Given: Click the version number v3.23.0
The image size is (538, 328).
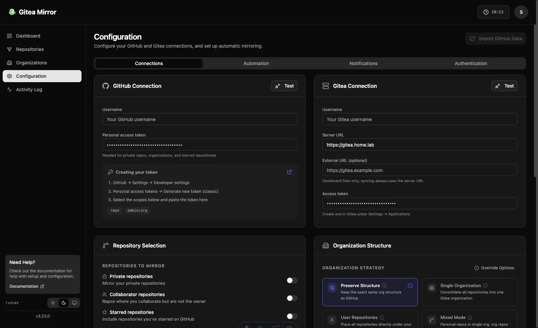Looking at the screenshot, I should pos(43,316).
